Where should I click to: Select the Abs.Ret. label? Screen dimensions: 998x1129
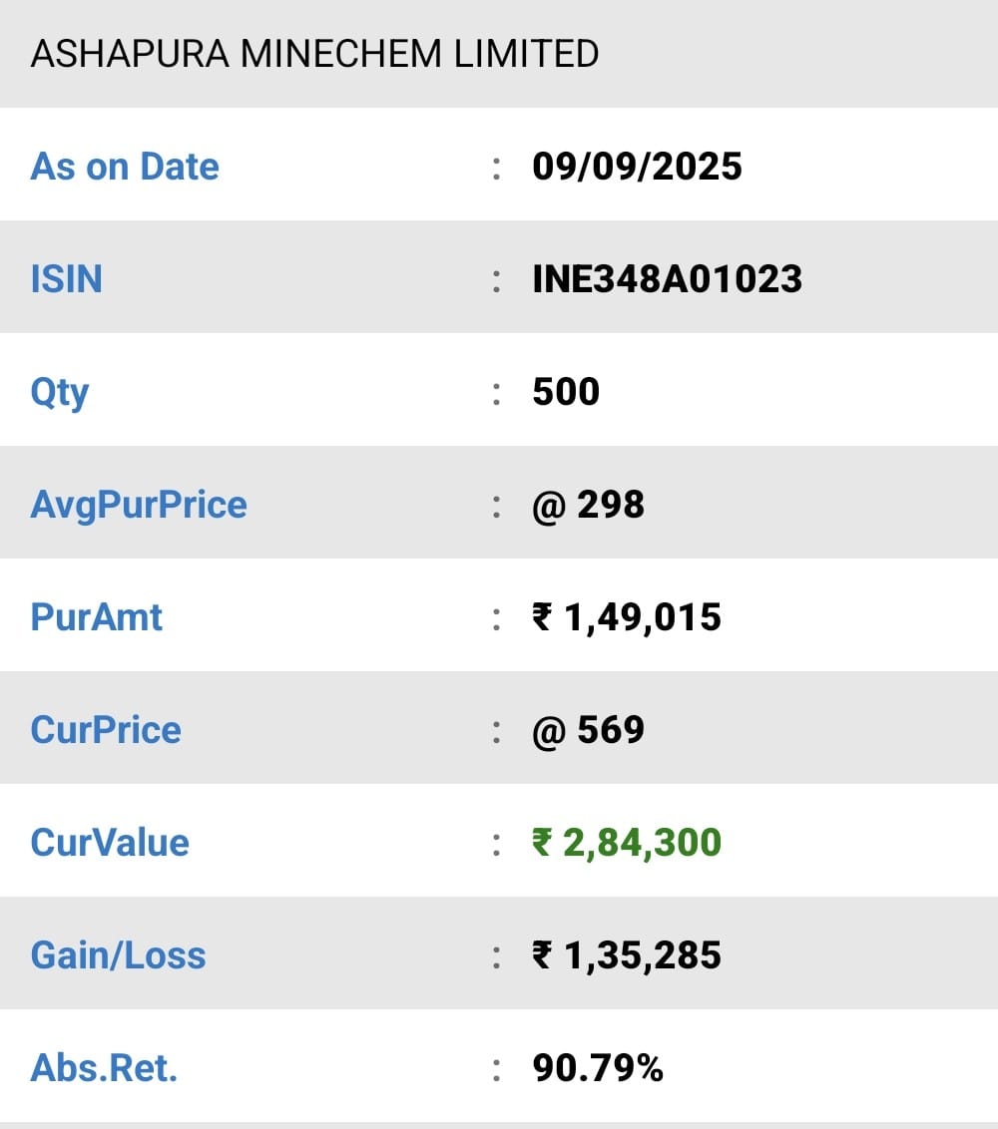point(104,1067)
